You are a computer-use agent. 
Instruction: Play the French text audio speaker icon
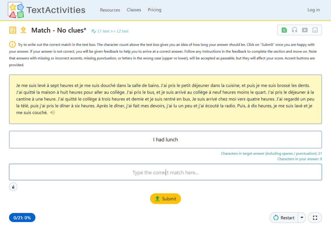click(x=53, y=113)
